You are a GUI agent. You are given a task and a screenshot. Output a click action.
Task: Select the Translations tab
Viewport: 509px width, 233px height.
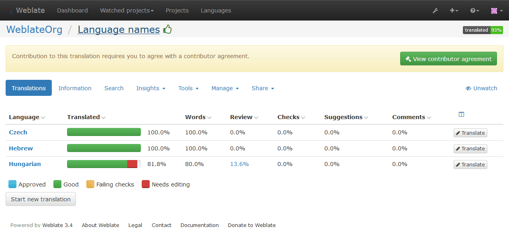pos(29,88)
